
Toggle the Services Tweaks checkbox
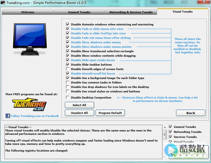pyautogui.click(x=170, y=137)
